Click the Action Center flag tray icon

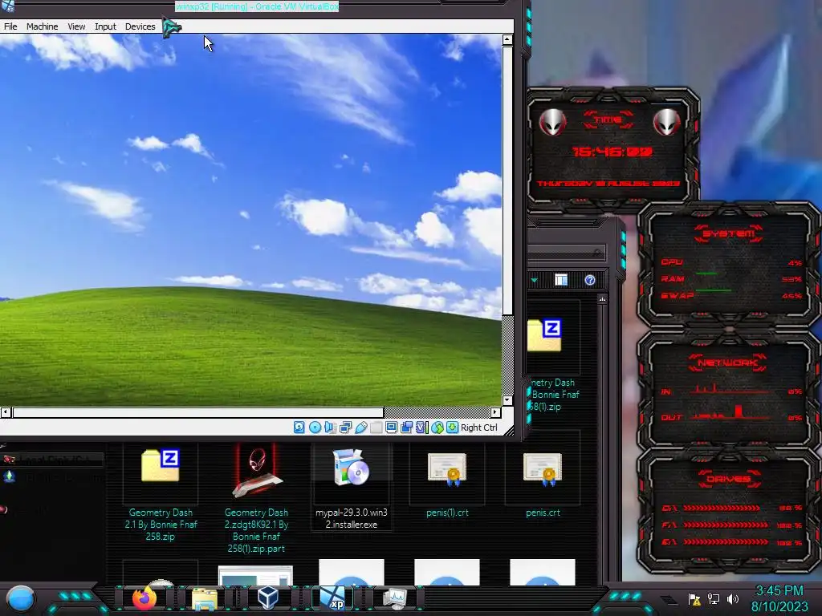tap(694, 599)
